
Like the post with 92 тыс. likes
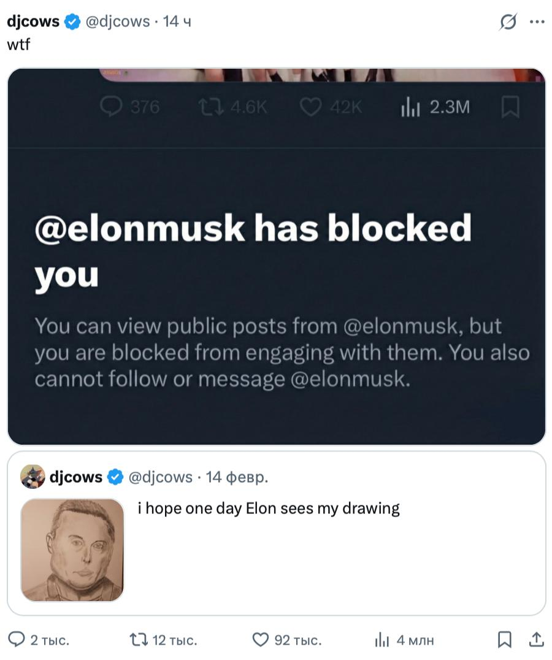click(261, 640)
